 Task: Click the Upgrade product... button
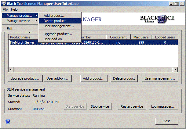pos(25,78)
